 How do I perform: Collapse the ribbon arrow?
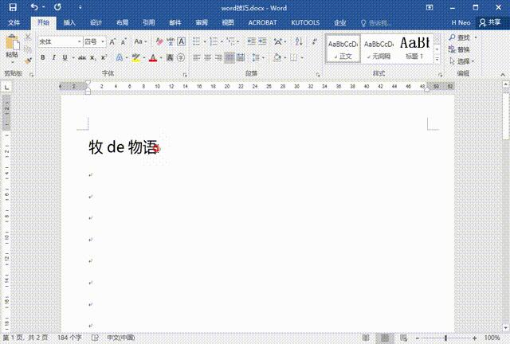[503, 75]
